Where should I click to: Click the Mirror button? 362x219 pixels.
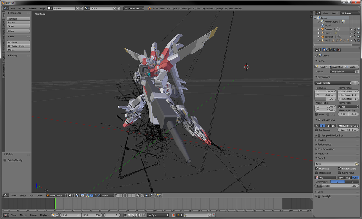[x=18, y=31]
